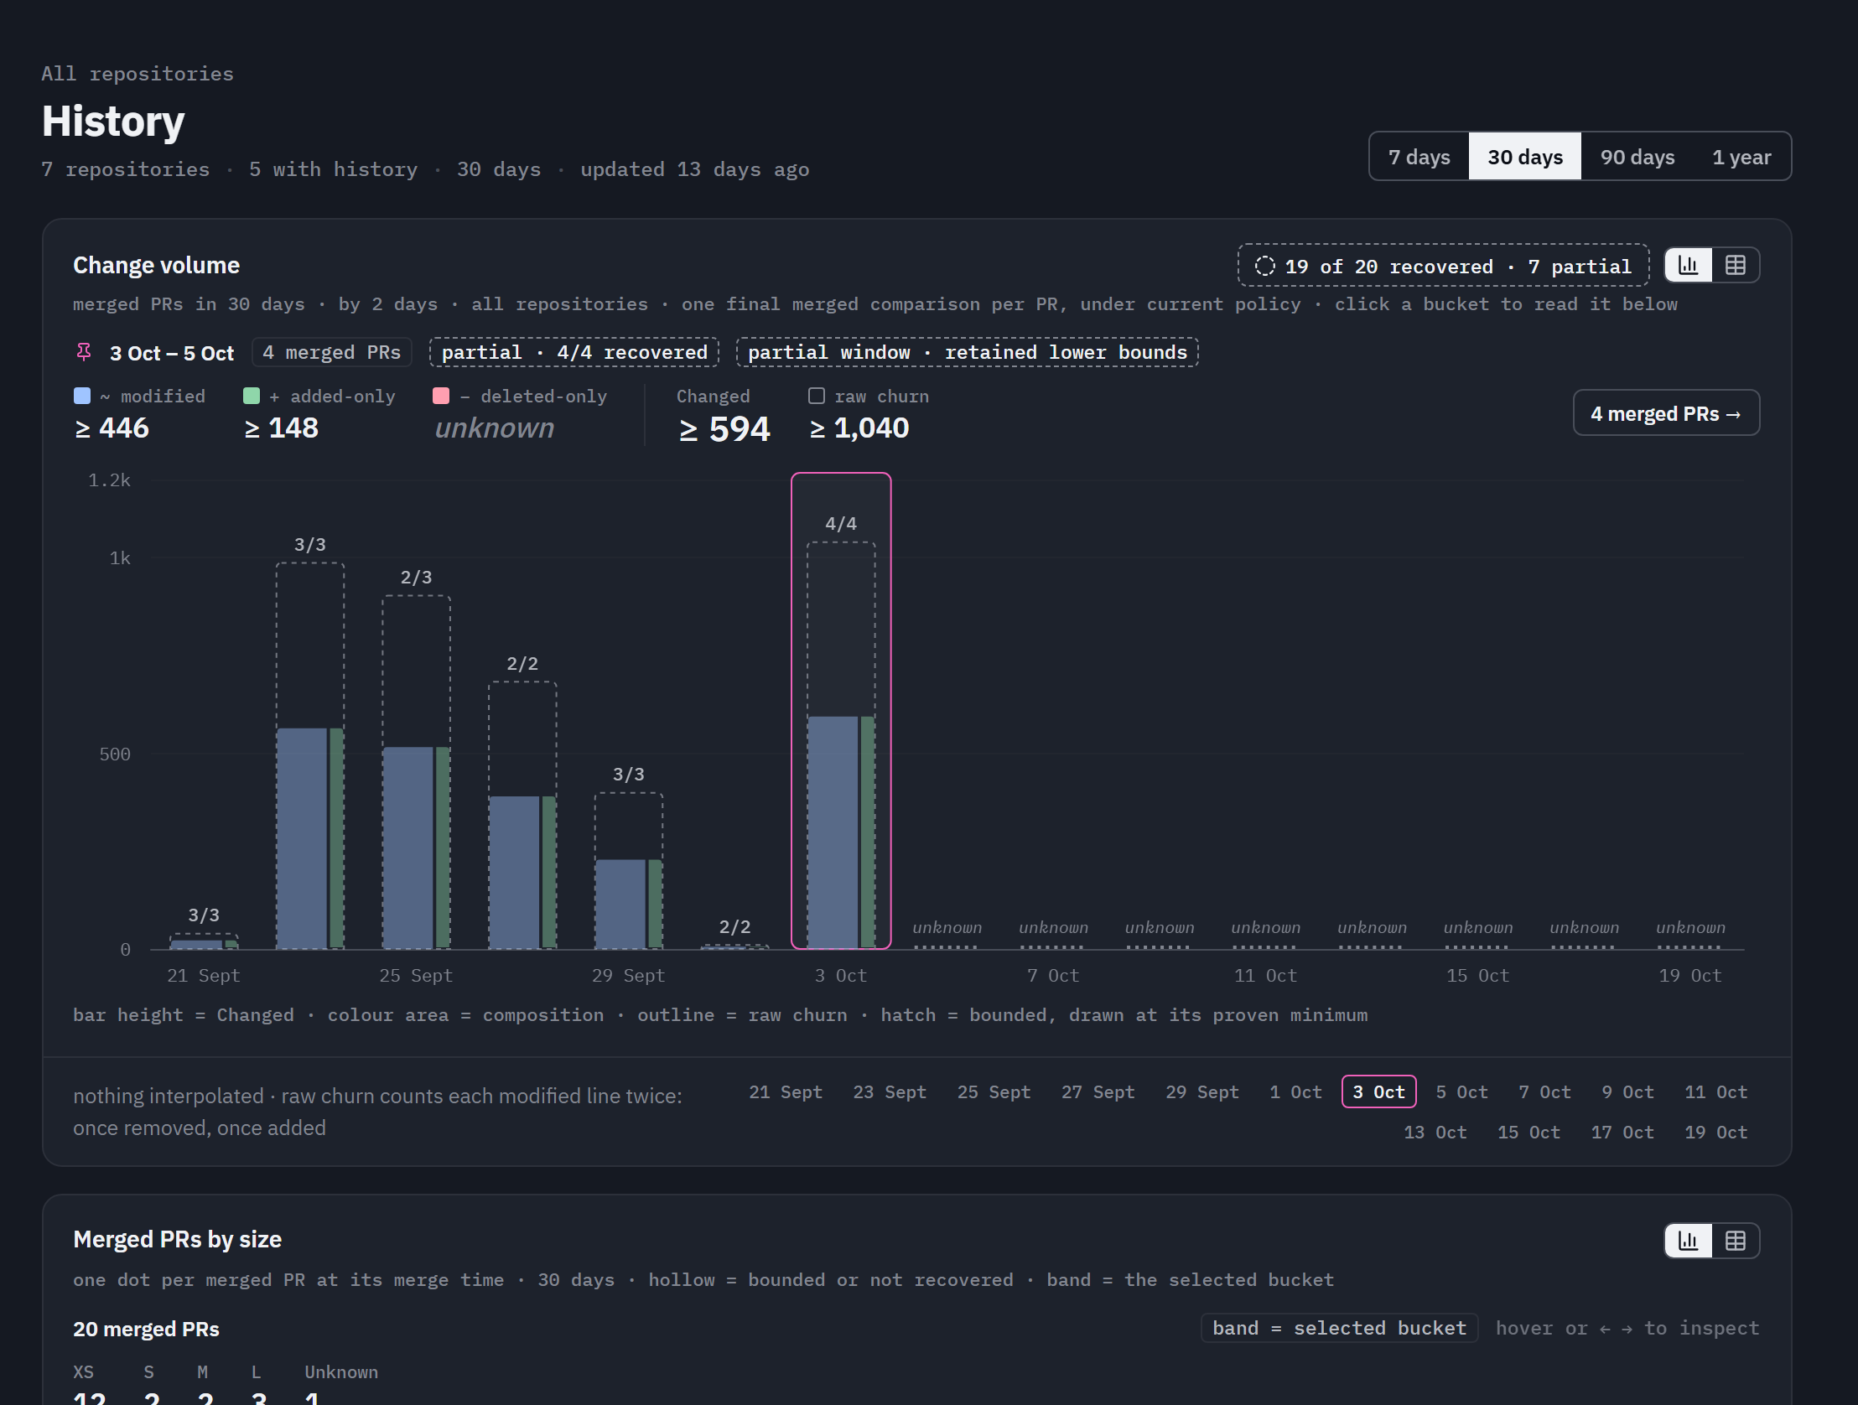Click the 19 of 20 recovered badge
This screenshot has width=1858, height=1405.
click(x=1443, y=267)
